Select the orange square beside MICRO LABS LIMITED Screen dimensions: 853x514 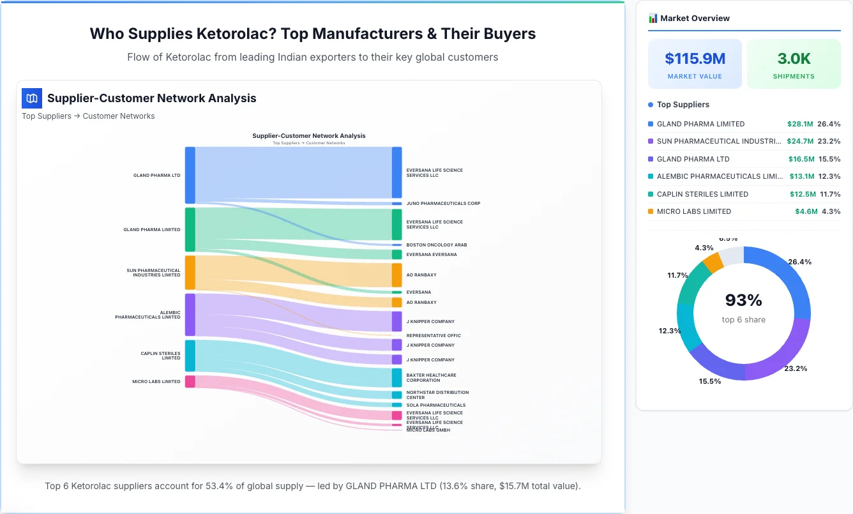pyautogui.click(x=651, y=211)
